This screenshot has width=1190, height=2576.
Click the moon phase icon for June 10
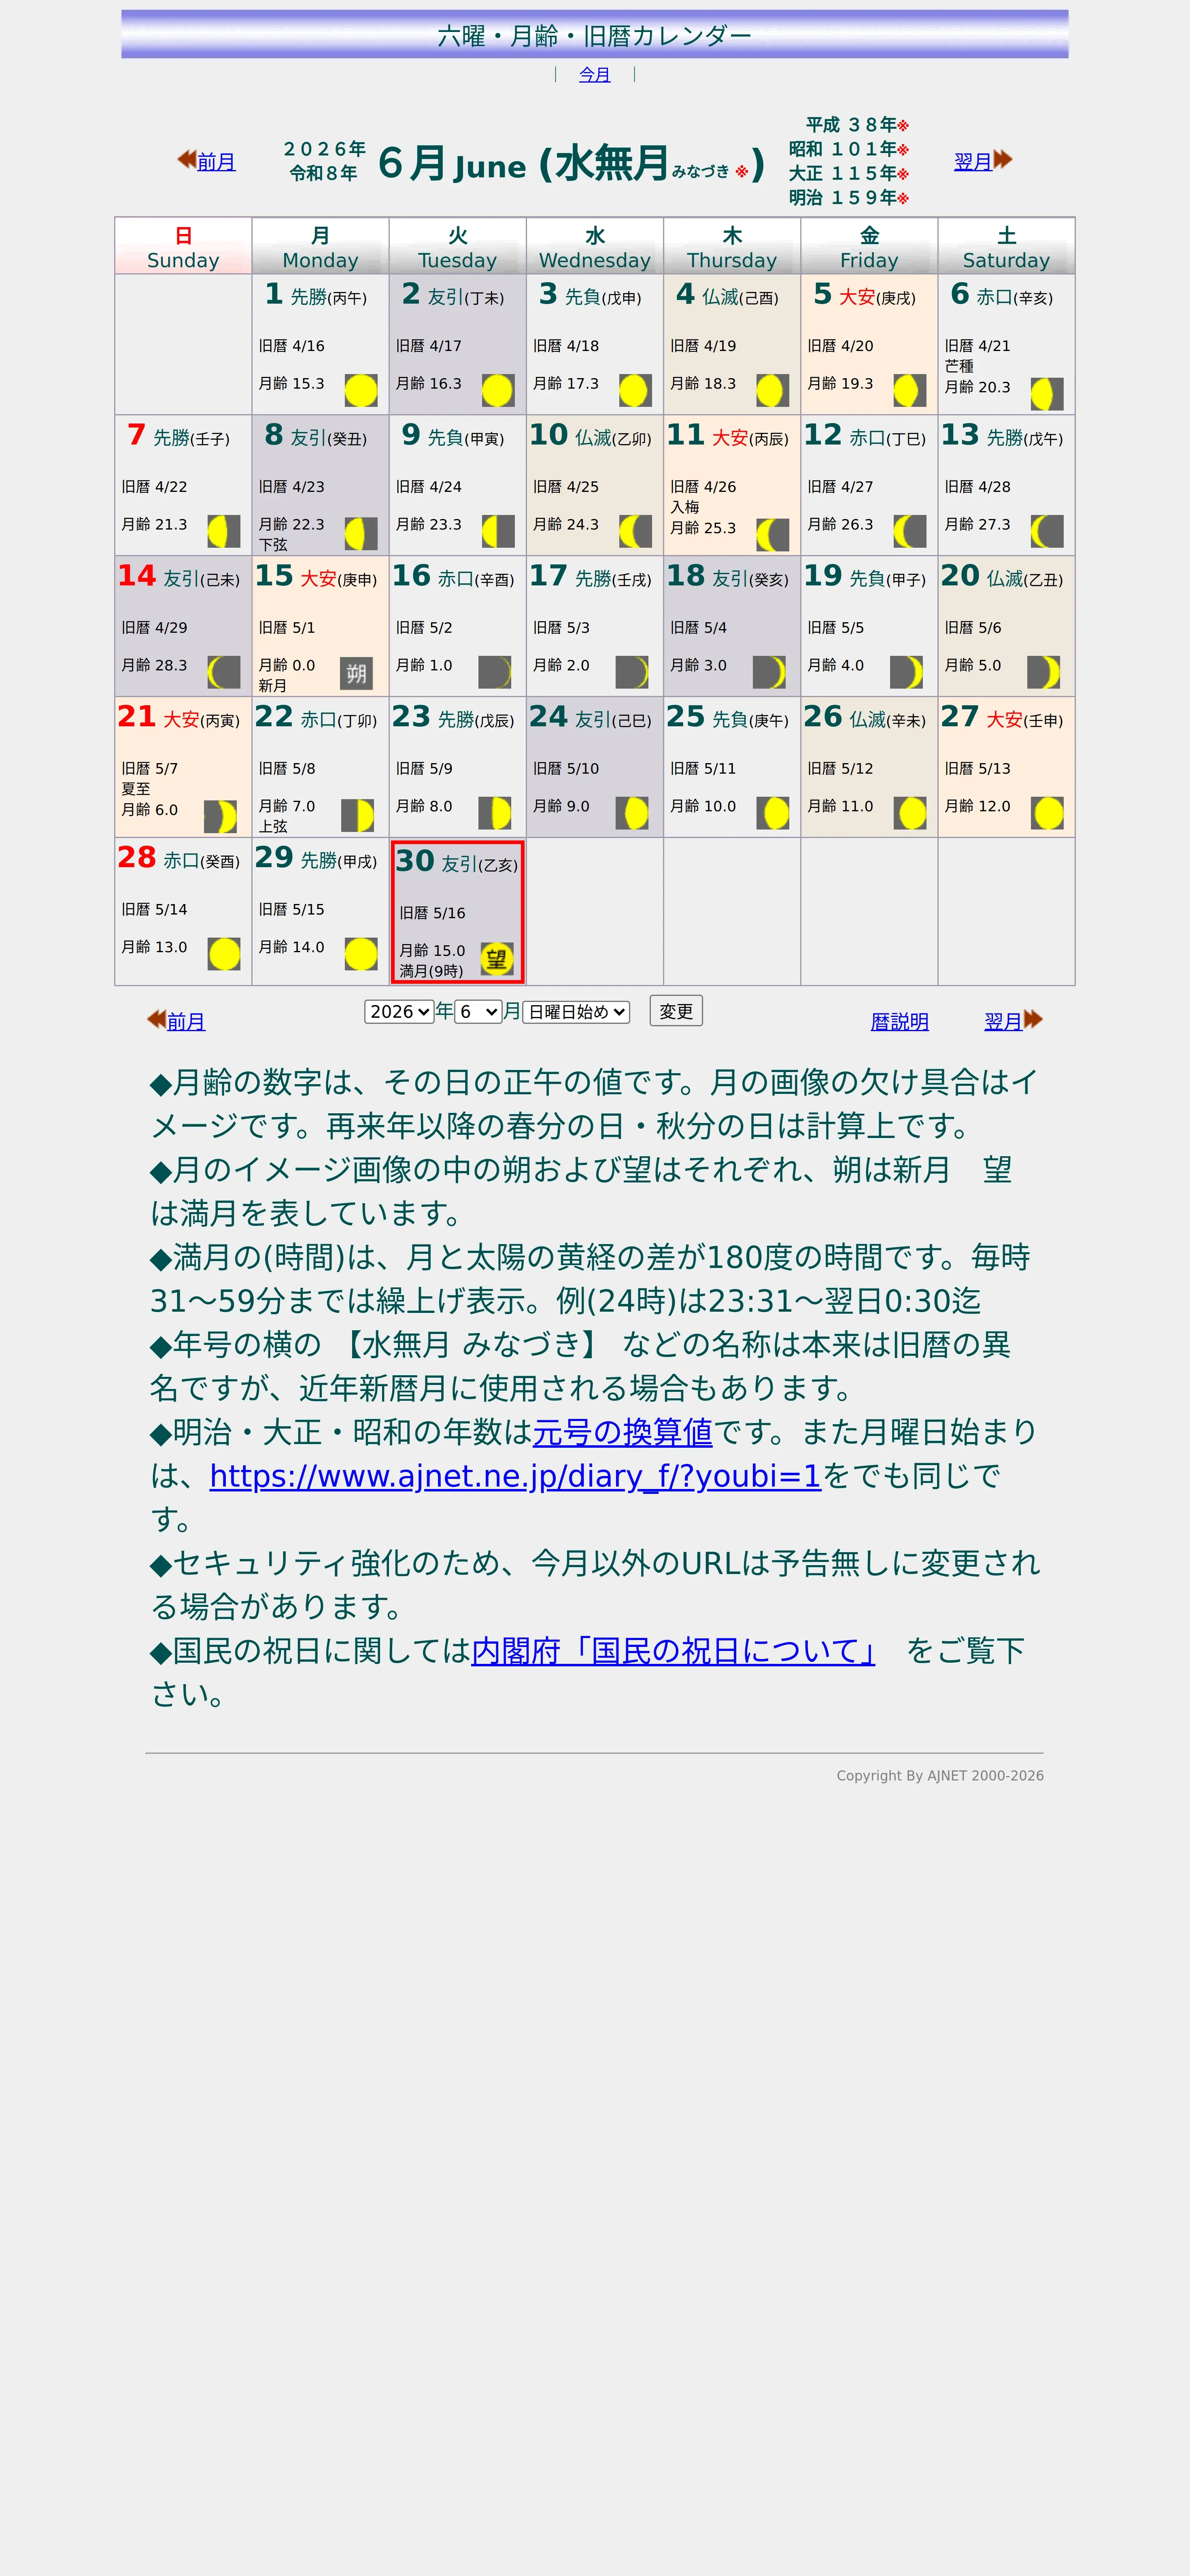[x=635, y=531]
